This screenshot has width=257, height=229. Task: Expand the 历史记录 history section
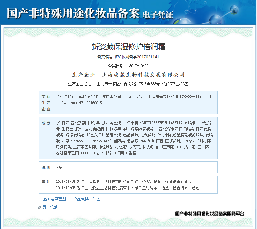(50, 207)
